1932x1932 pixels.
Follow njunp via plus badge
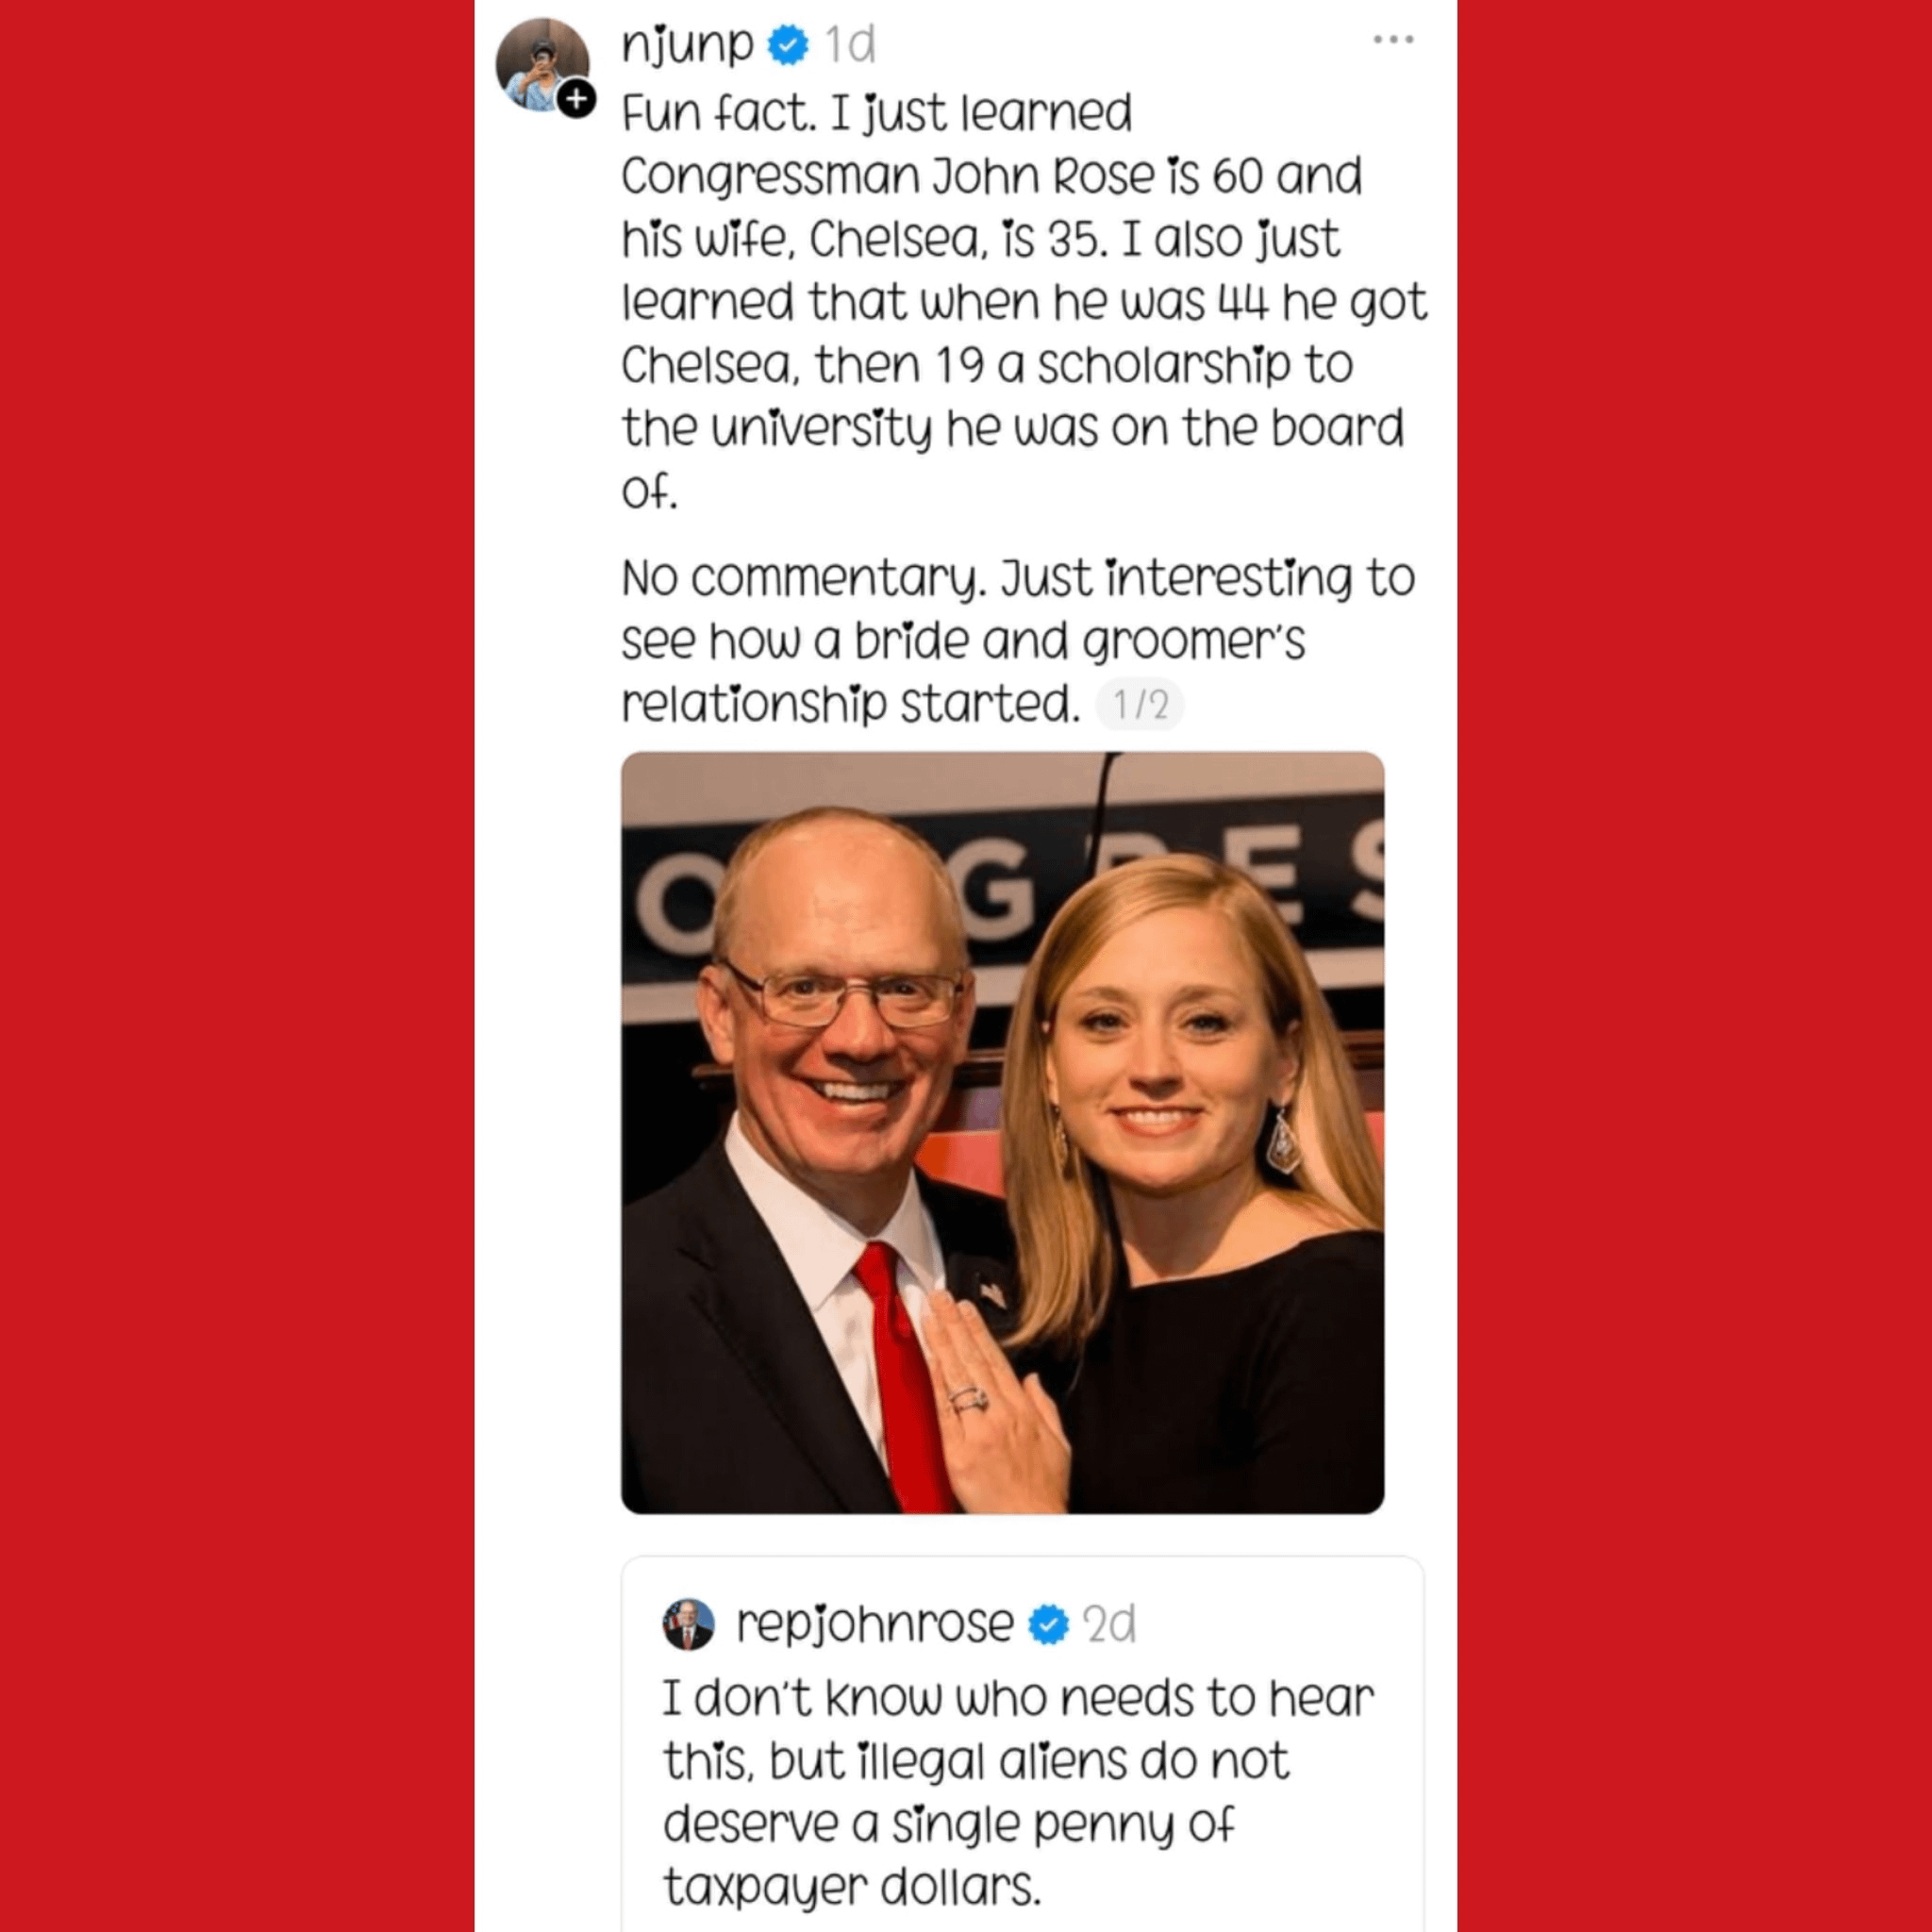(576, 99)
